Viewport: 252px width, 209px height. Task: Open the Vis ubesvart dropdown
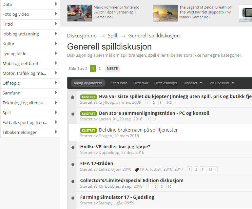[222, 83]
